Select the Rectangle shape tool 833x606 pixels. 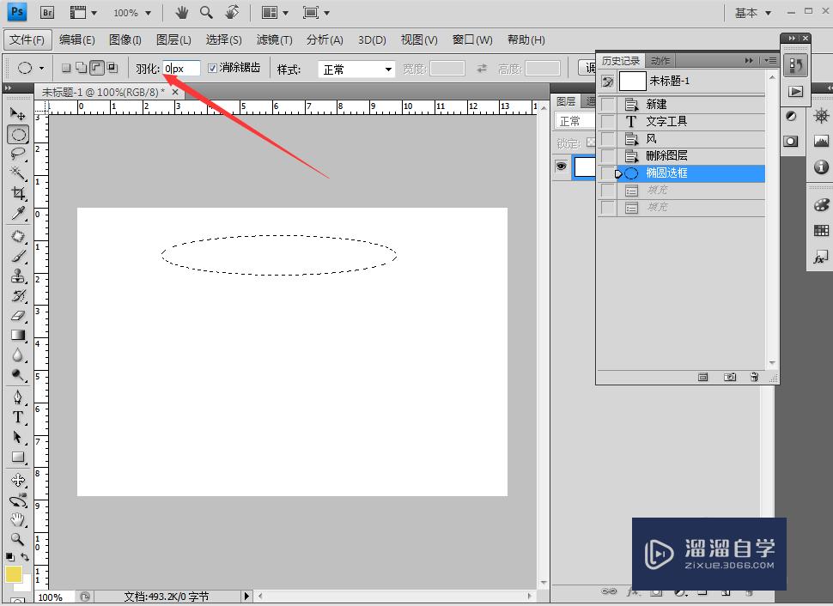(17, 457)
